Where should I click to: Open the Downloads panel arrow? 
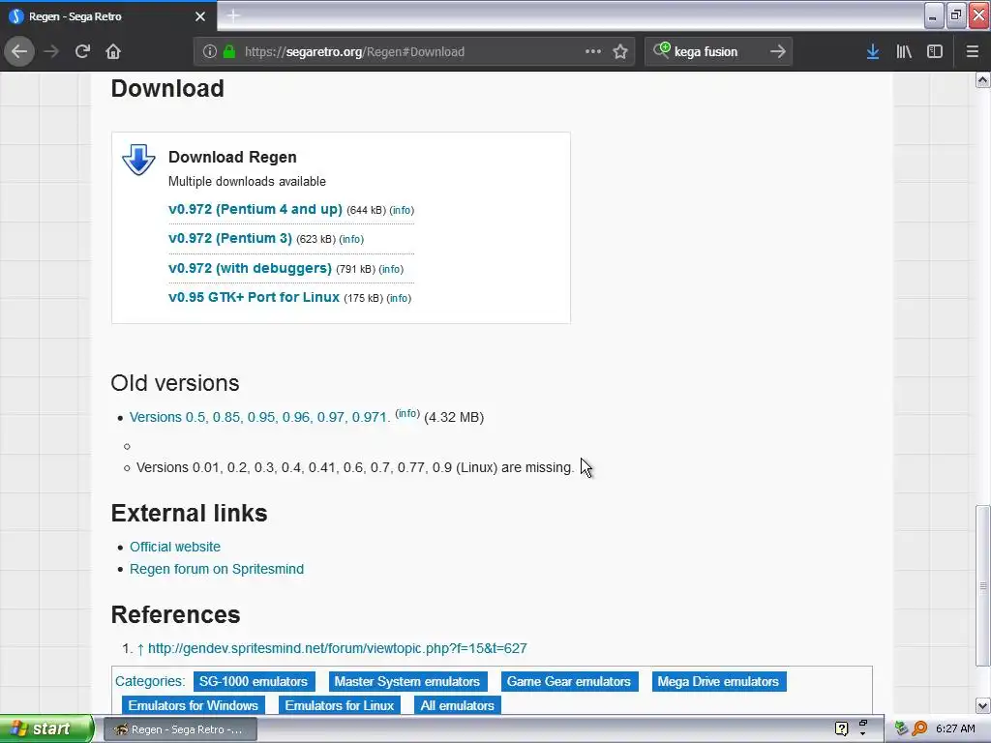(x=873, y=52)
